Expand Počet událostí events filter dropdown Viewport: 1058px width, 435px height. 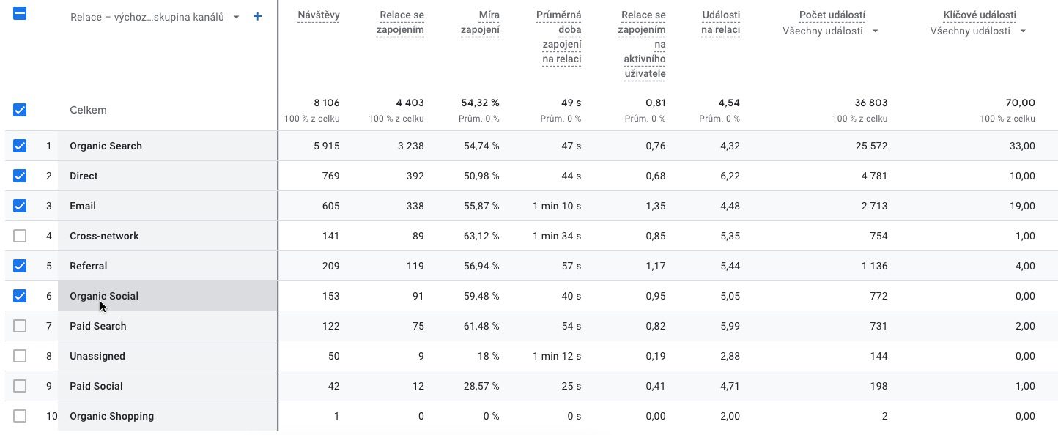[831, 31]
